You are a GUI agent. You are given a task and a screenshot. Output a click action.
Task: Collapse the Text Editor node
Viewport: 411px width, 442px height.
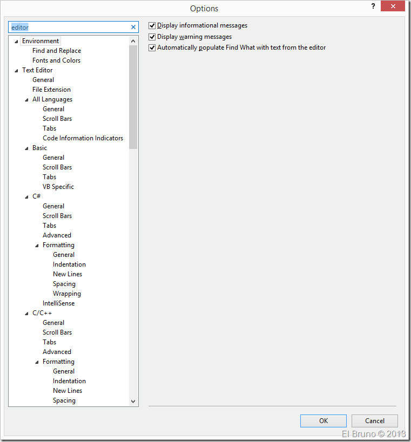16,71
